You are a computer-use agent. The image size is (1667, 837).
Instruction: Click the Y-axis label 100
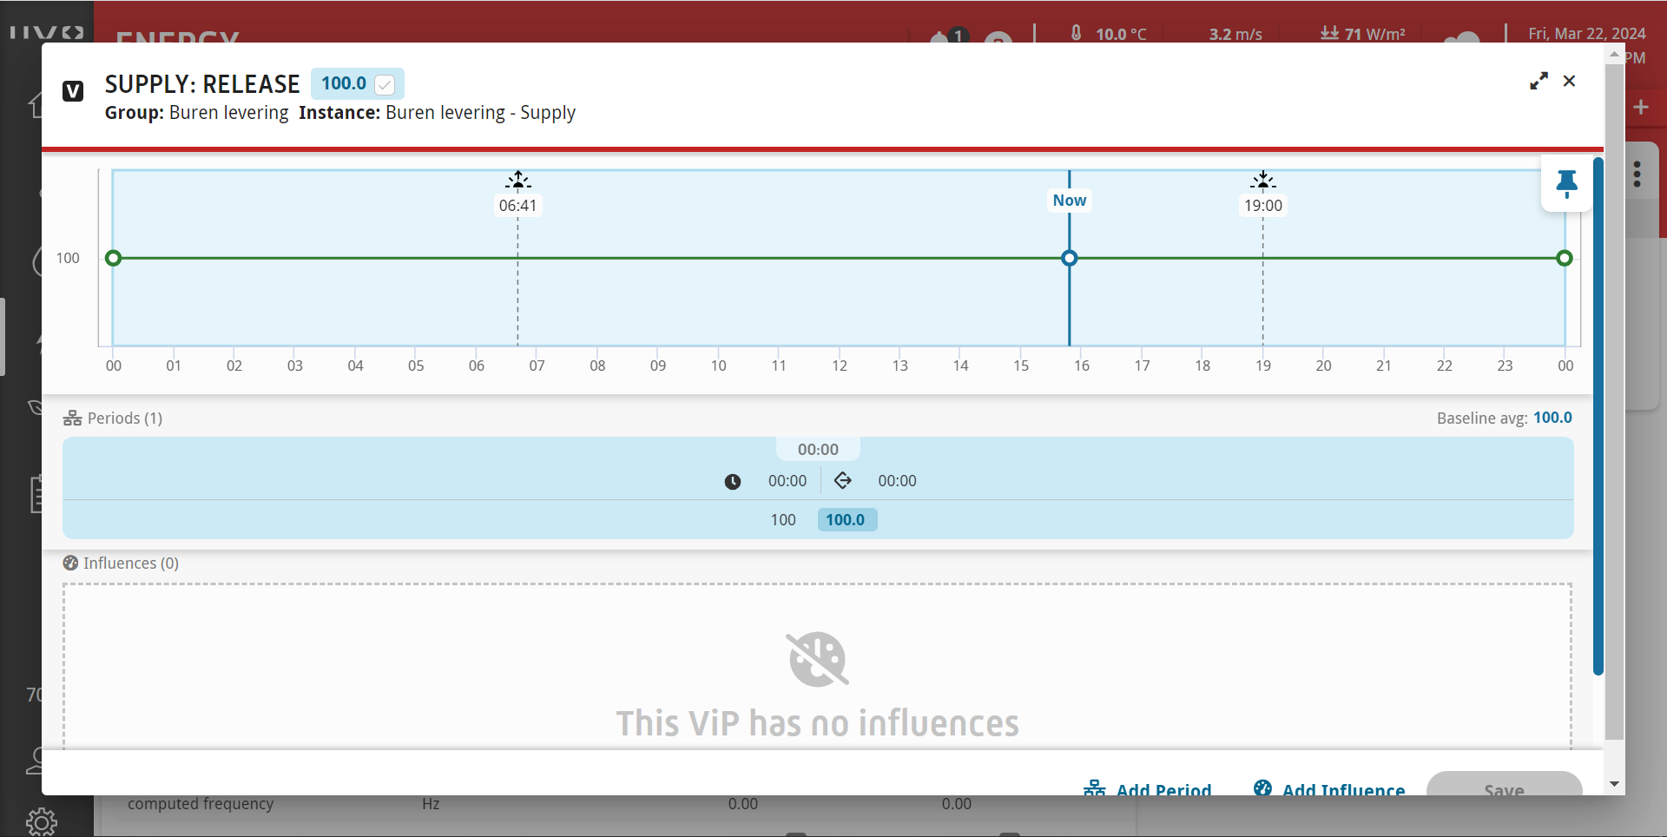coord(68,258)
